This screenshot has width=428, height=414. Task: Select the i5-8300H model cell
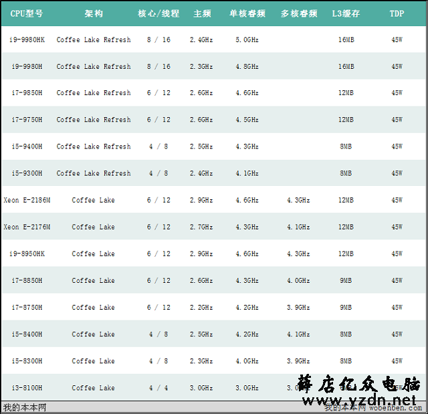27,361
